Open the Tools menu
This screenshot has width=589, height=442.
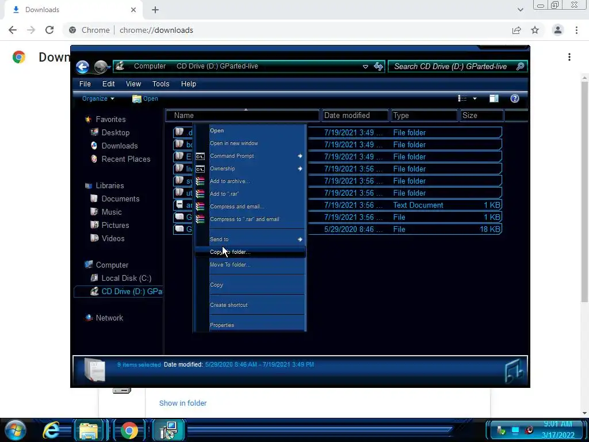(161, 84)
